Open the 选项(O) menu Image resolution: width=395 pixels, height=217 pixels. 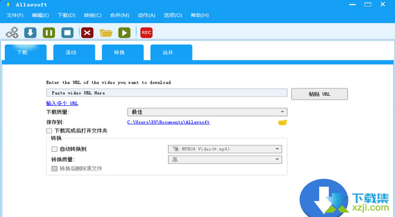pos(173,15)
